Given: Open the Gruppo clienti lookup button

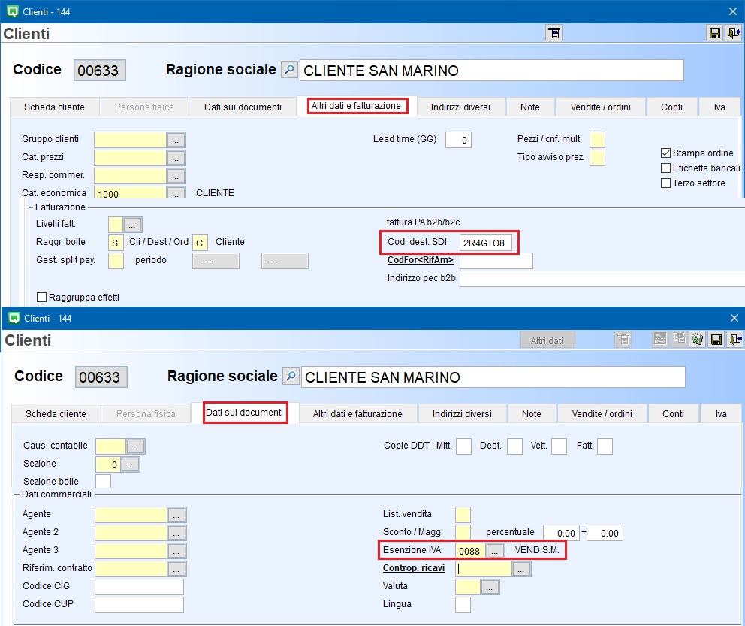Looking at the screenshot, I should [176, 140].
